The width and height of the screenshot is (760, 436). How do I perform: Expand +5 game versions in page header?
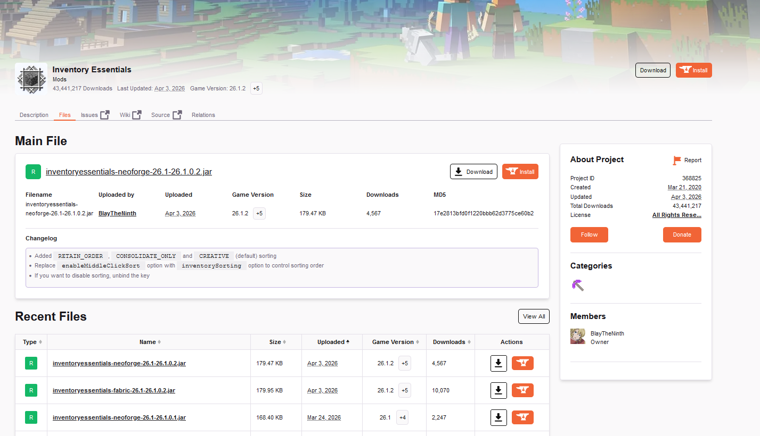pyautogui.click(x=256, y=88)
